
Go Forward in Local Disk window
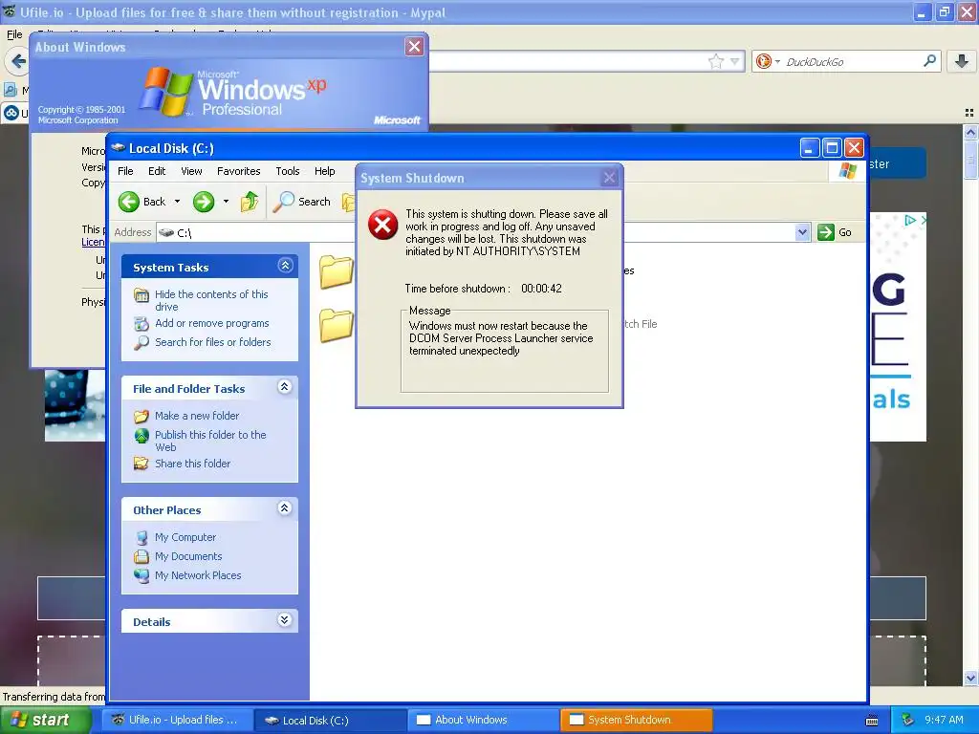tap(204, 202)
